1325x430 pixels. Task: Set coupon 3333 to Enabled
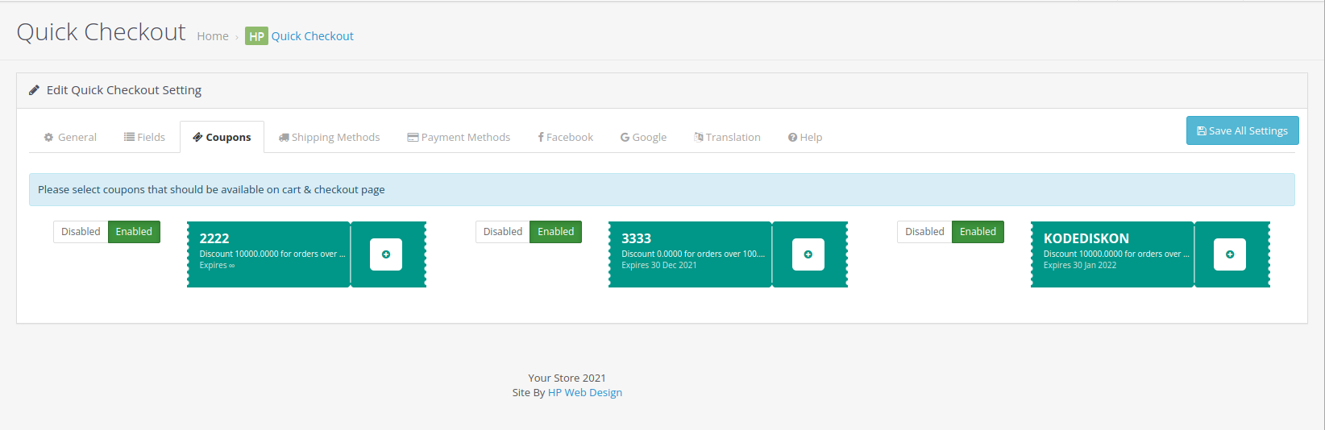[555, 232]
